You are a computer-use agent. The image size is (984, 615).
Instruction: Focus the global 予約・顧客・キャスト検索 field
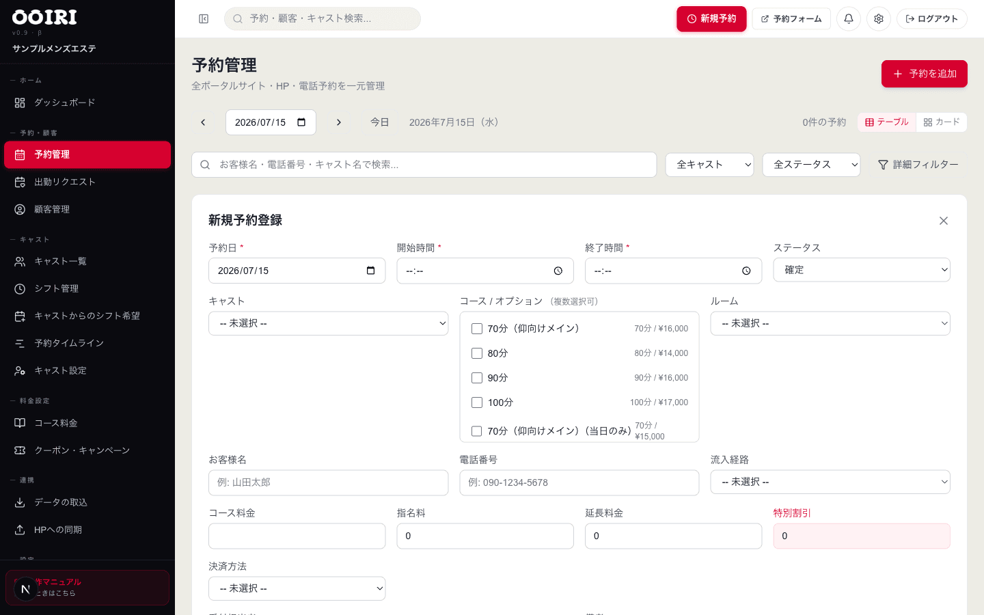point(323,19)
